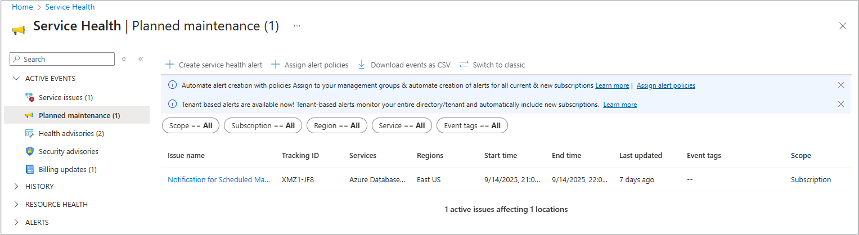Click the Health advisories calendar icon
The image size is (859, 235).
coord(30,133)
